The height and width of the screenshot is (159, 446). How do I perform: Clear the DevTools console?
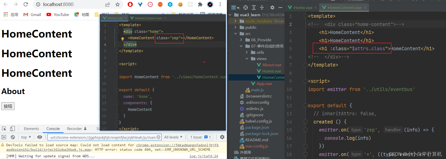point(13,137)
